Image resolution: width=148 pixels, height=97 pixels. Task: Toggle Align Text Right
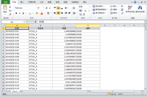62,13
